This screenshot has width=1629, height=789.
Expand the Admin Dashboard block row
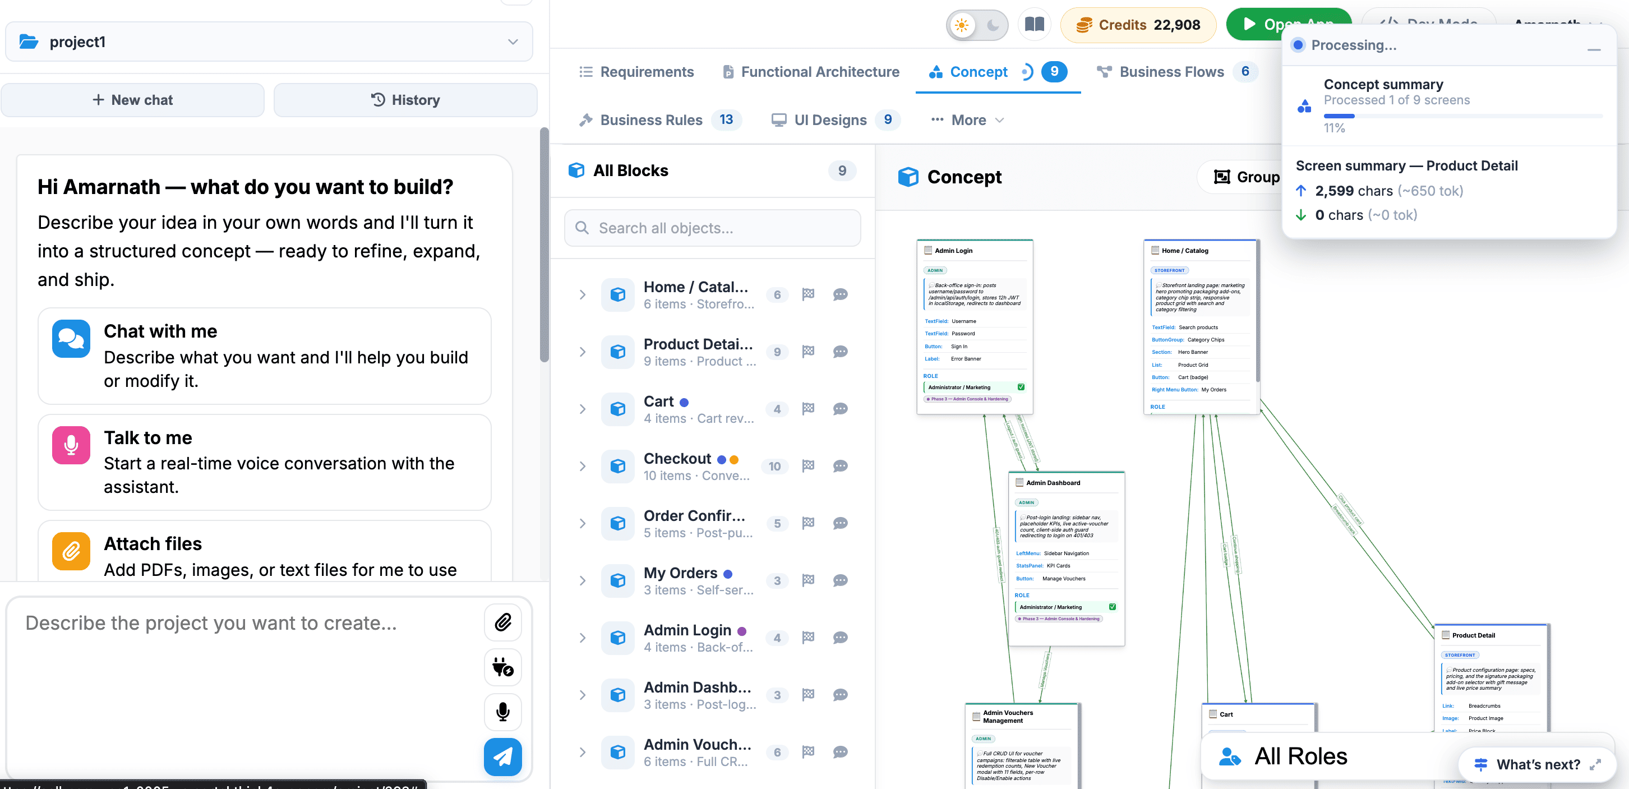(x=583, y=695)
